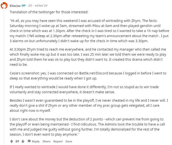
Task: Click the 'edited 2d' label
Action: [41, 6]
